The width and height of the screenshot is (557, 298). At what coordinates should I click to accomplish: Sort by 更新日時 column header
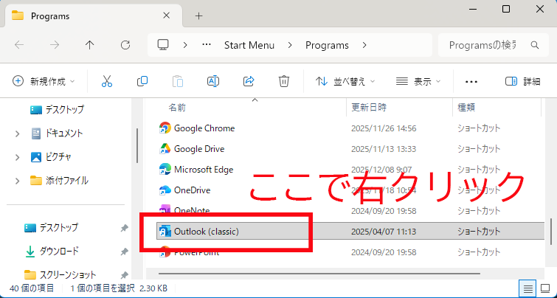[x=369, y=107]
